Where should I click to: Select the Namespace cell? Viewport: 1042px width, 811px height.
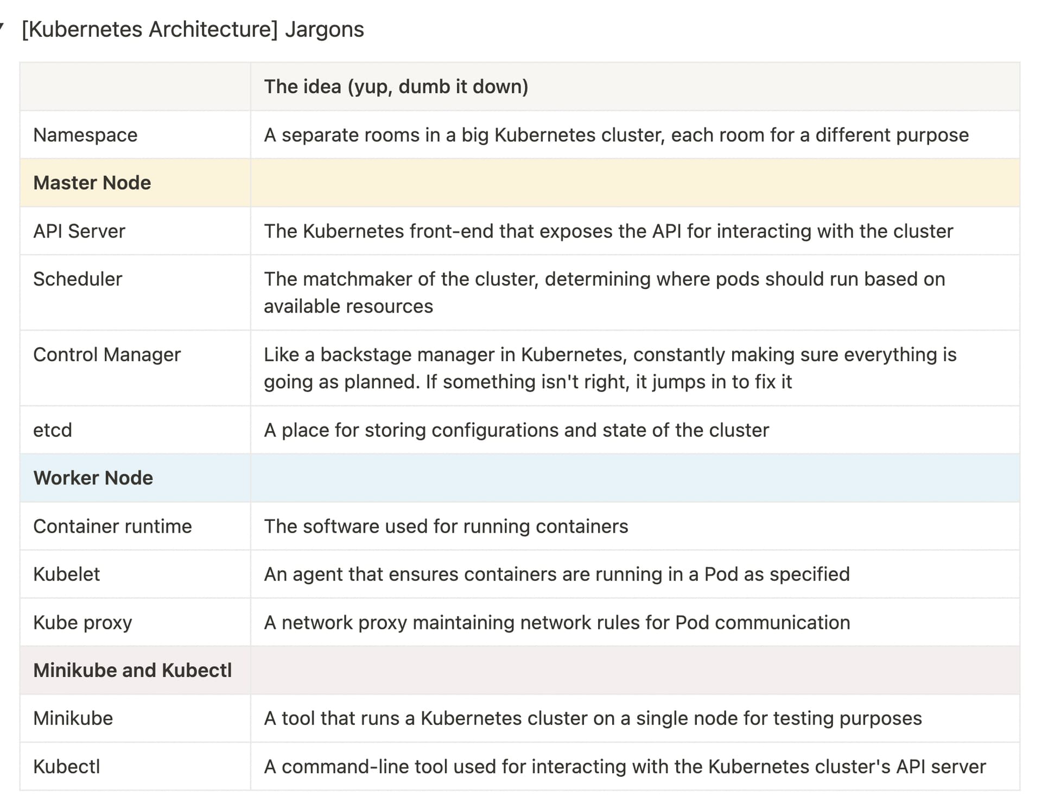[85, 135]
